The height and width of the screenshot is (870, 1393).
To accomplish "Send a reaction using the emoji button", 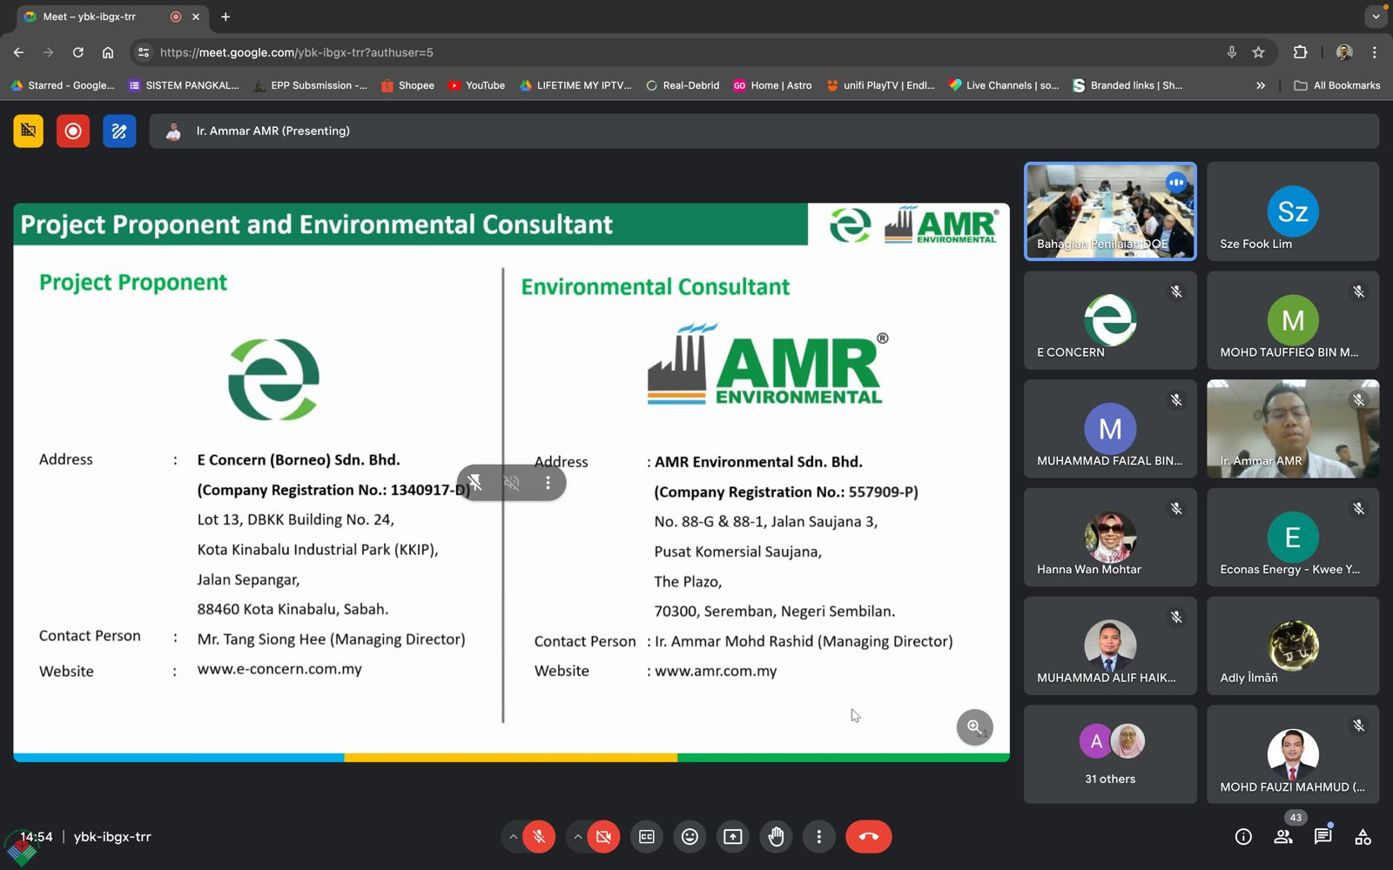I will click(x=690, y=837).
